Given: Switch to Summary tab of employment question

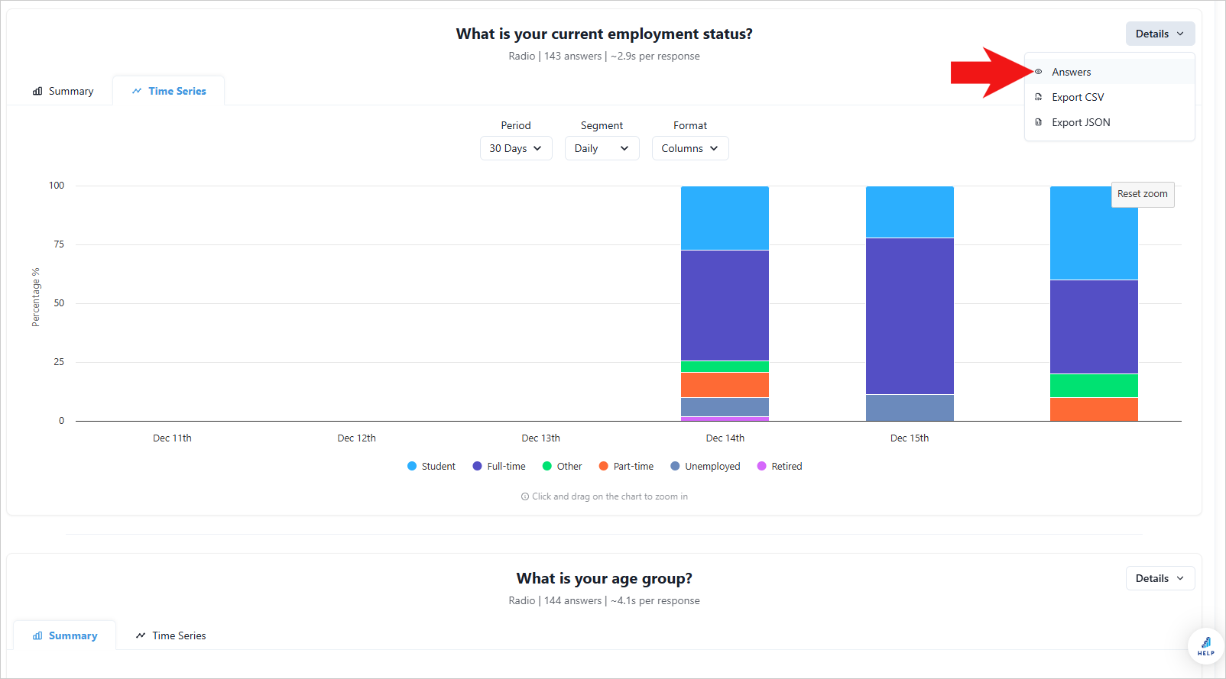Looking at the screenshot, I should pos(63,91).
